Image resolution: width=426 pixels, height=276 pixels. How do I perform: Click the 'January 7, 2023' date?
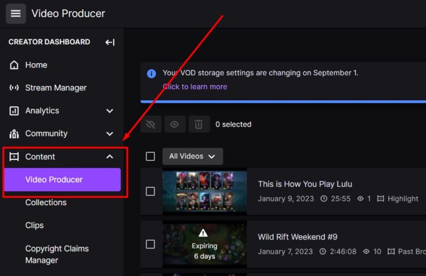pyautogui.click(x=285, y=251)
